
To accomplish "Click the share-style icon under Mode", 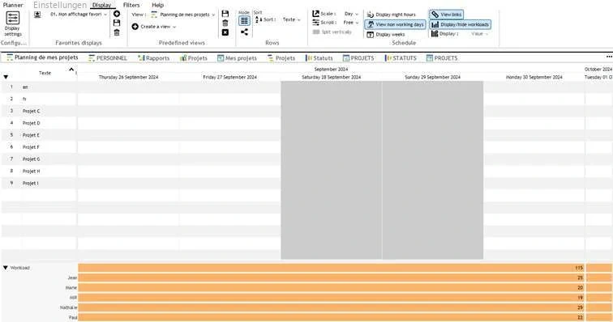I will pyautogui.click(x=244, y=32).
